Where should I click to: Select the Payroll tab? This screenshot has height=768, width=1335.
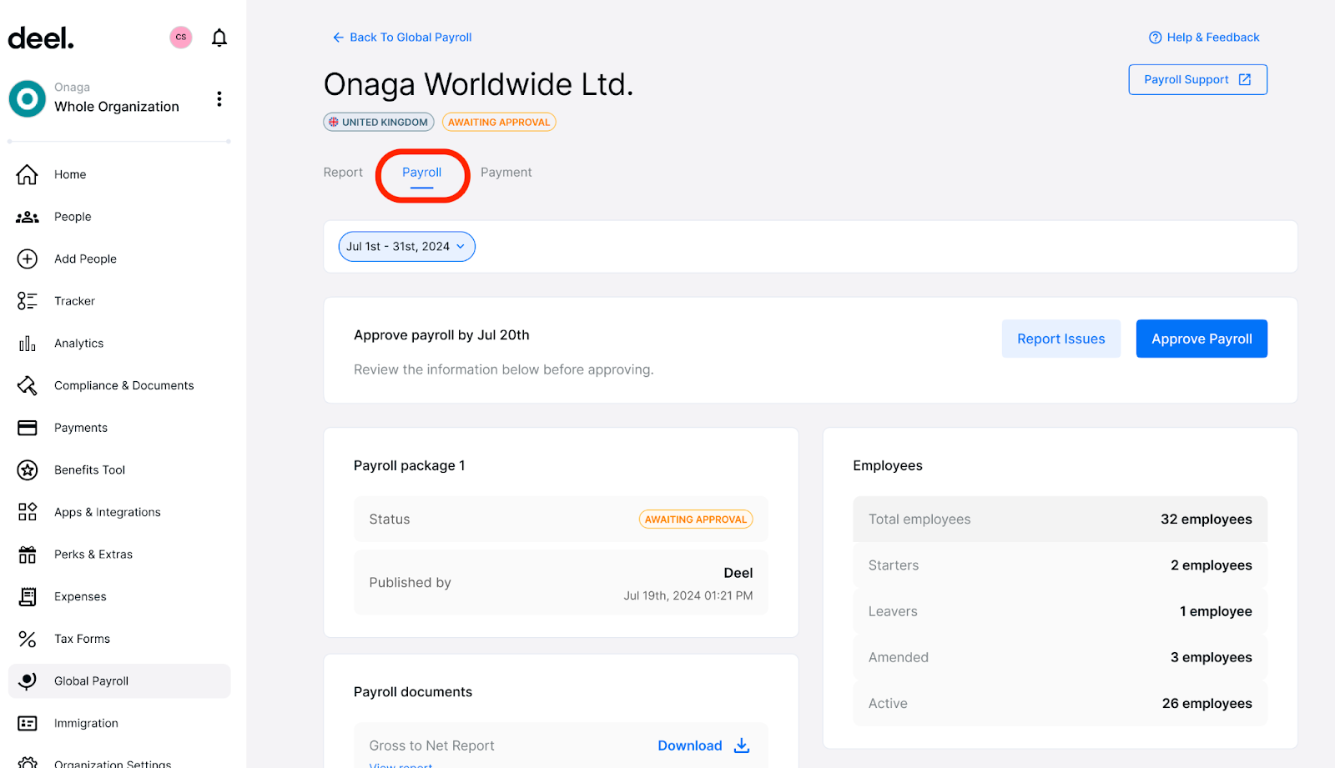421,173
